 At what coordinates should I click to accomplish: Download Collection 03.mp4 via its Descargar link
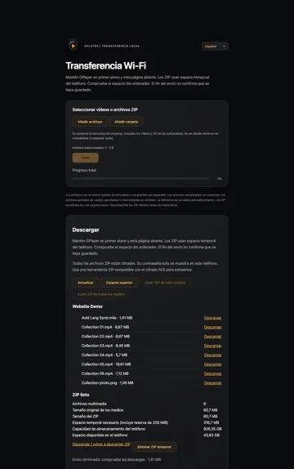tap(212, 346)
